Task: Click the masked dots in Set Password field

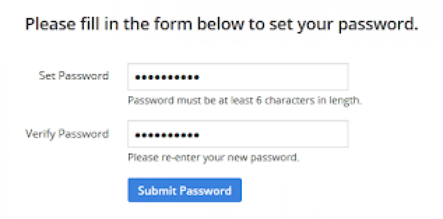Action: tap(167, 77)
